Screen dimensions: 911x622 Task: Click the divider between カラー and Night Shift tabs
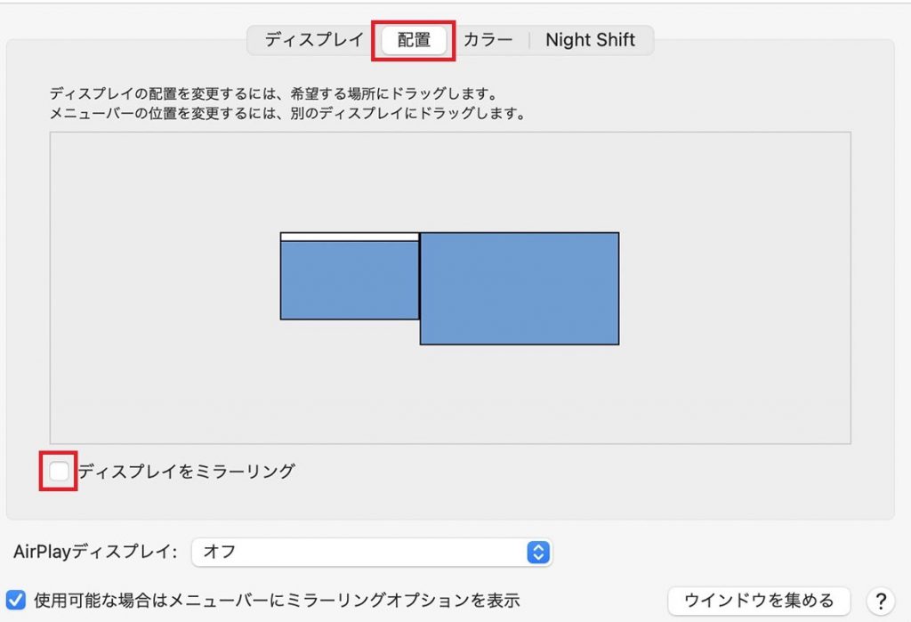(529, 40)
